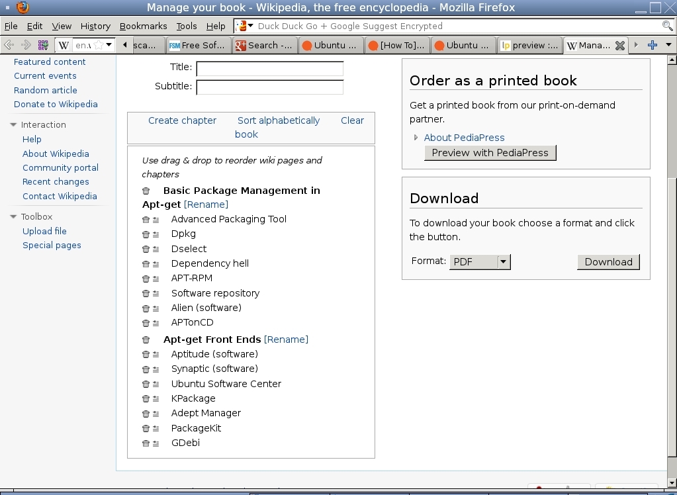The image size is (677, 495).
Task: Open the Format dropdown showing PDF
Action: (480, 262)
